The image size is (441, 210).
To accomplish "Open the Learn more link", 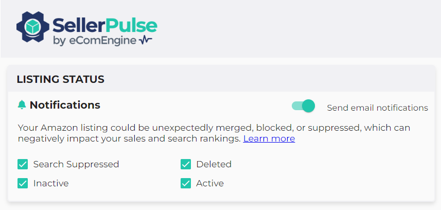I will 269,139.
